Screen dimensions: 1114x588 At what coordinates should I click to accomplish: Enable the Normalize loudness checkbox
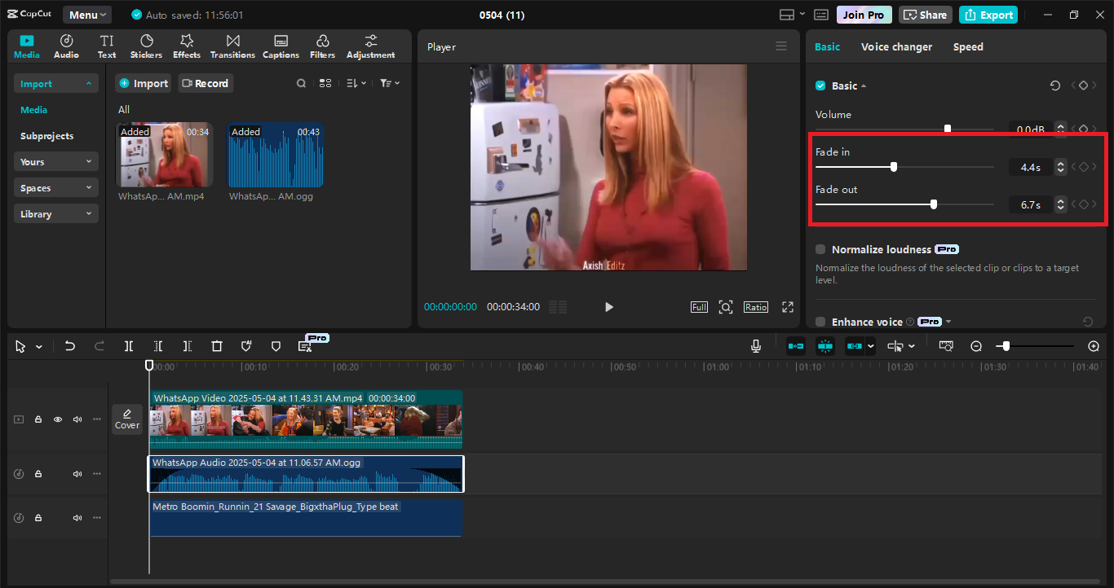[x=820, y=249]
